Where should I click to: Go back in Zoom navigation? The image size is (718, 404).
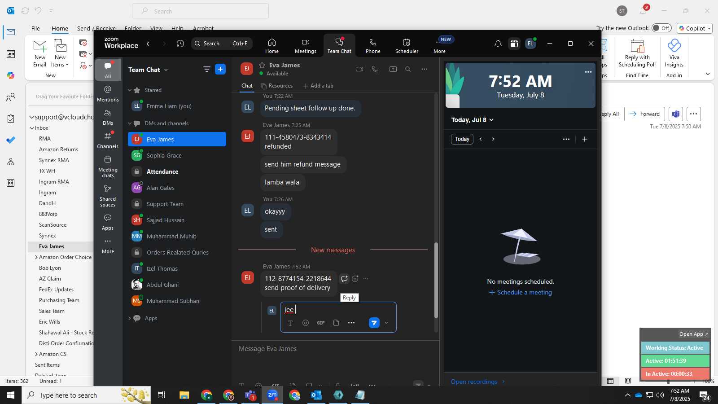point(148,44)
